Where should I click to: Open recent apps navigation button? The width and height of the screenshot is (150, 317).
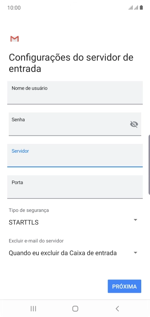(33, 309)
